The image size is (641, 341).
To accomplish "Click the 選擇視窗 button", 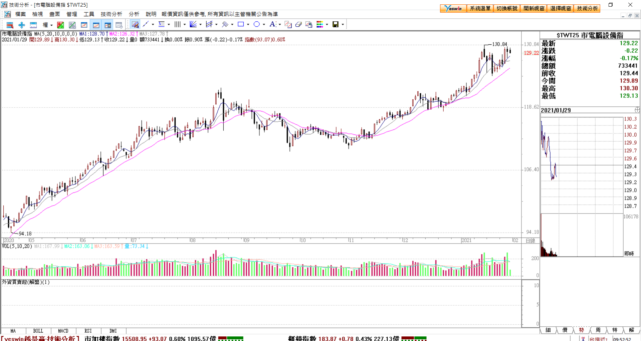I will point(560,8).
